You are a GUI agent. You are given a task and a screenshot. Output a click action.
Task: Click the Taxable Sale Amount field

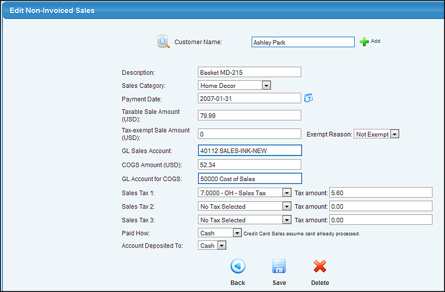pos(250,115)
